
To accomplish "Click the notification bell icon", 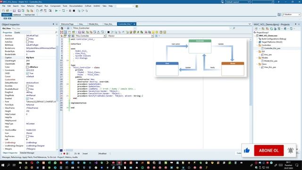I will point(291,150).
